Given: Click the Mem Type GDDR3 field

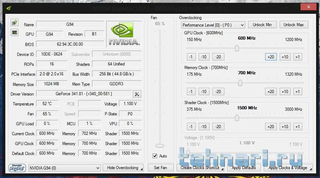Looking at the screenshot, I should coord(116,84).
